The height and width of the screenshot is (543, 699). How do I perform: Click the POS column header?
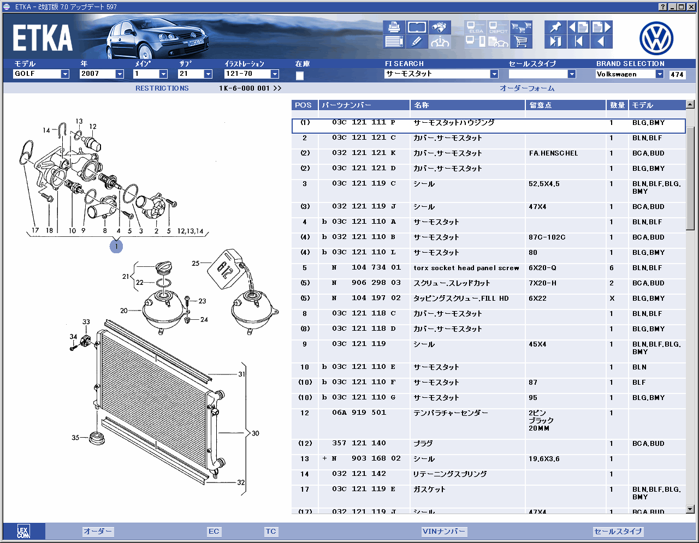coord(305,105)
